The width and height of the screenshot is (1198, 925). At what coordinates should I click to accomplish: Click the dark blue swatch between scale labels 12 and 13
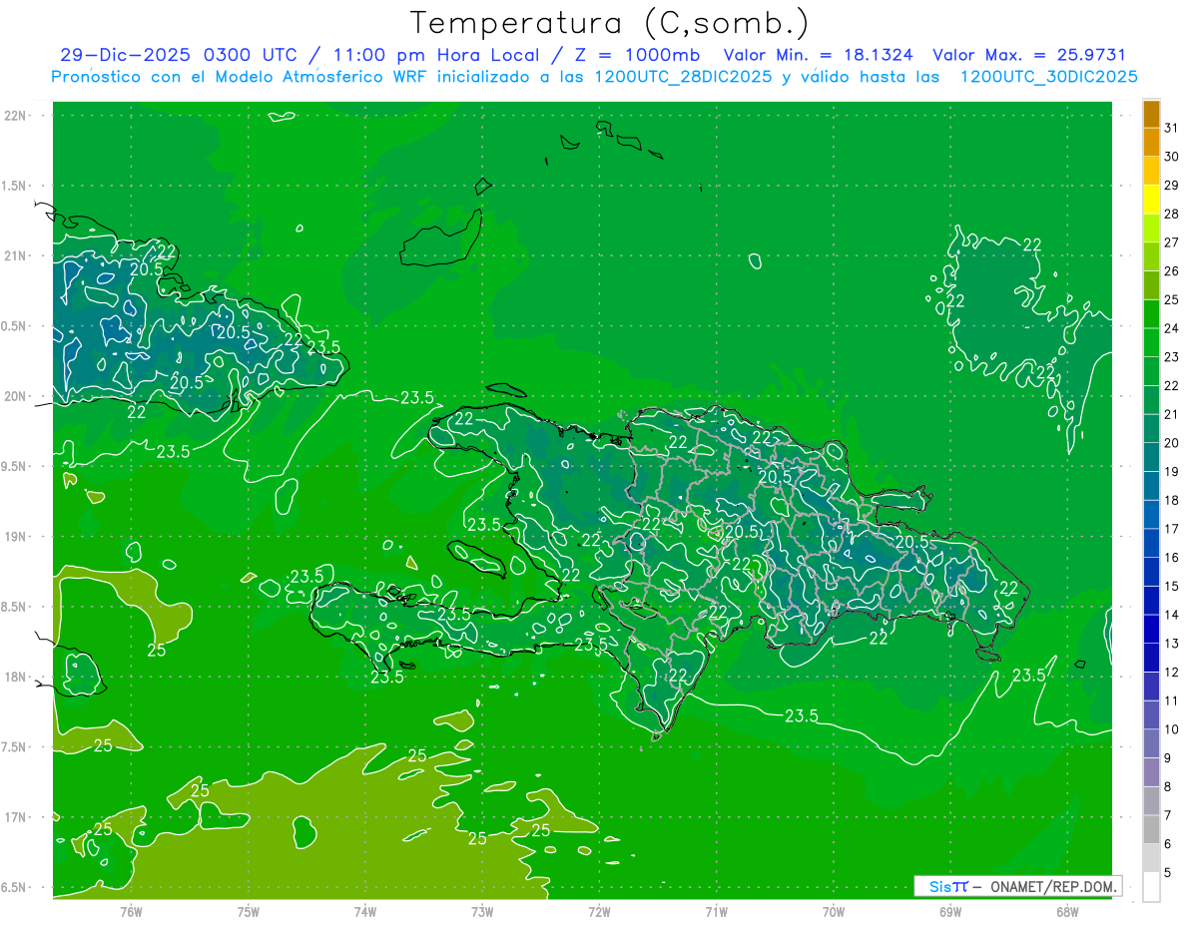1151,658
